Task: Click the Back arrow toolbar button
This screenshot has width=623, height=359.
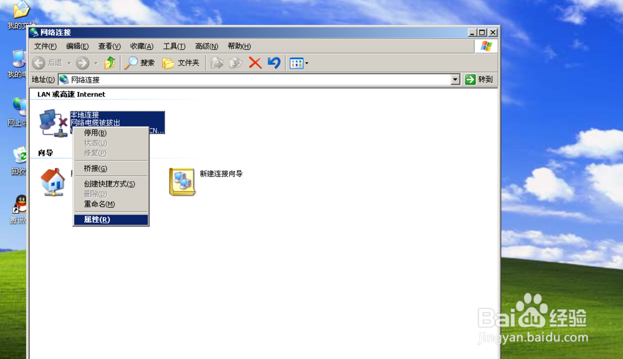Action: tap(39, 63)
